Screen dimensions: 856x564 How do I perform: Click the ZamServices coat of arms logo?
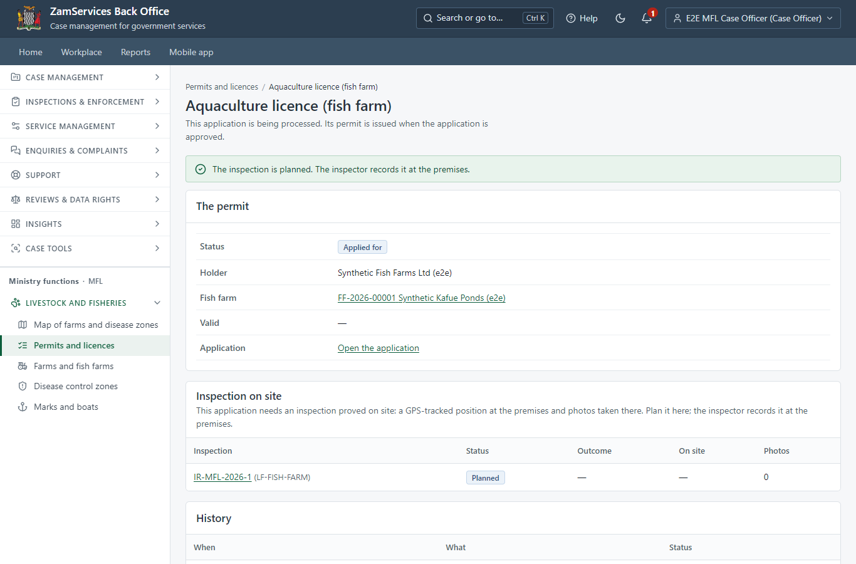point(29,18)
